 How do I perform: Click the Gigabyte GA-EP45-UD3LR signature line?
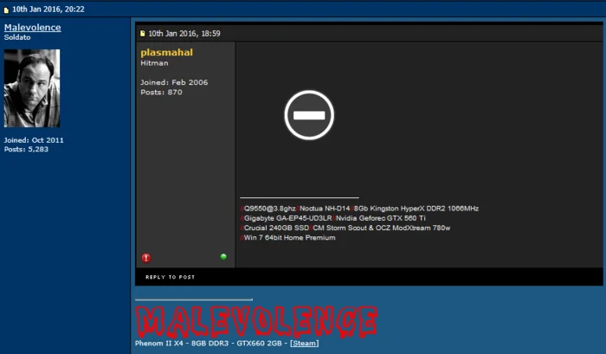[332, 218]
